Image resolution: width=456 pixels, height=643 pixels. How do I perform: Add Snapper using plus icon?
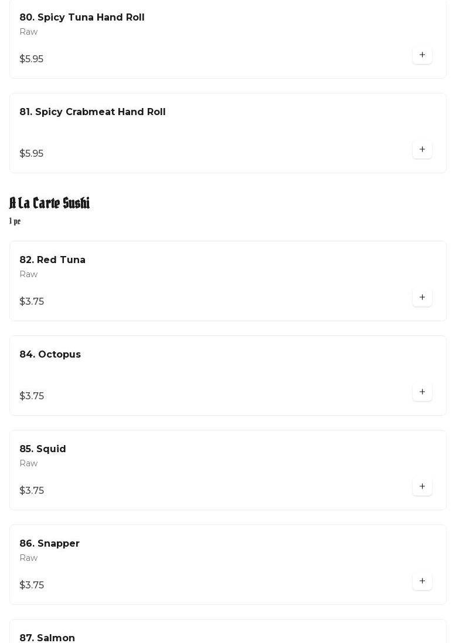click(x=422, y=581)
